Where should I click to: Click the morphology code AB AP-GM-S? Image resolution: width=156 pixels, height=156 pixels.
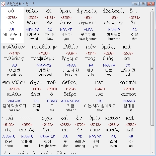[x=71, y=101]
